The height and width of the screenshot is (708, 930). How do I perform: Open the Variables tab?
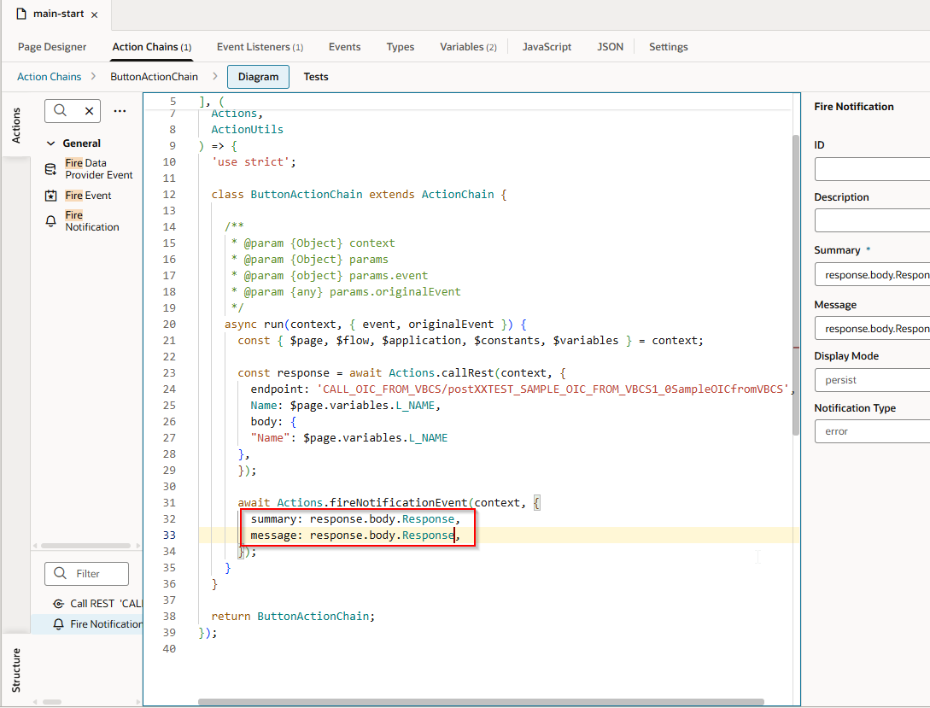(x=467, y=47)
